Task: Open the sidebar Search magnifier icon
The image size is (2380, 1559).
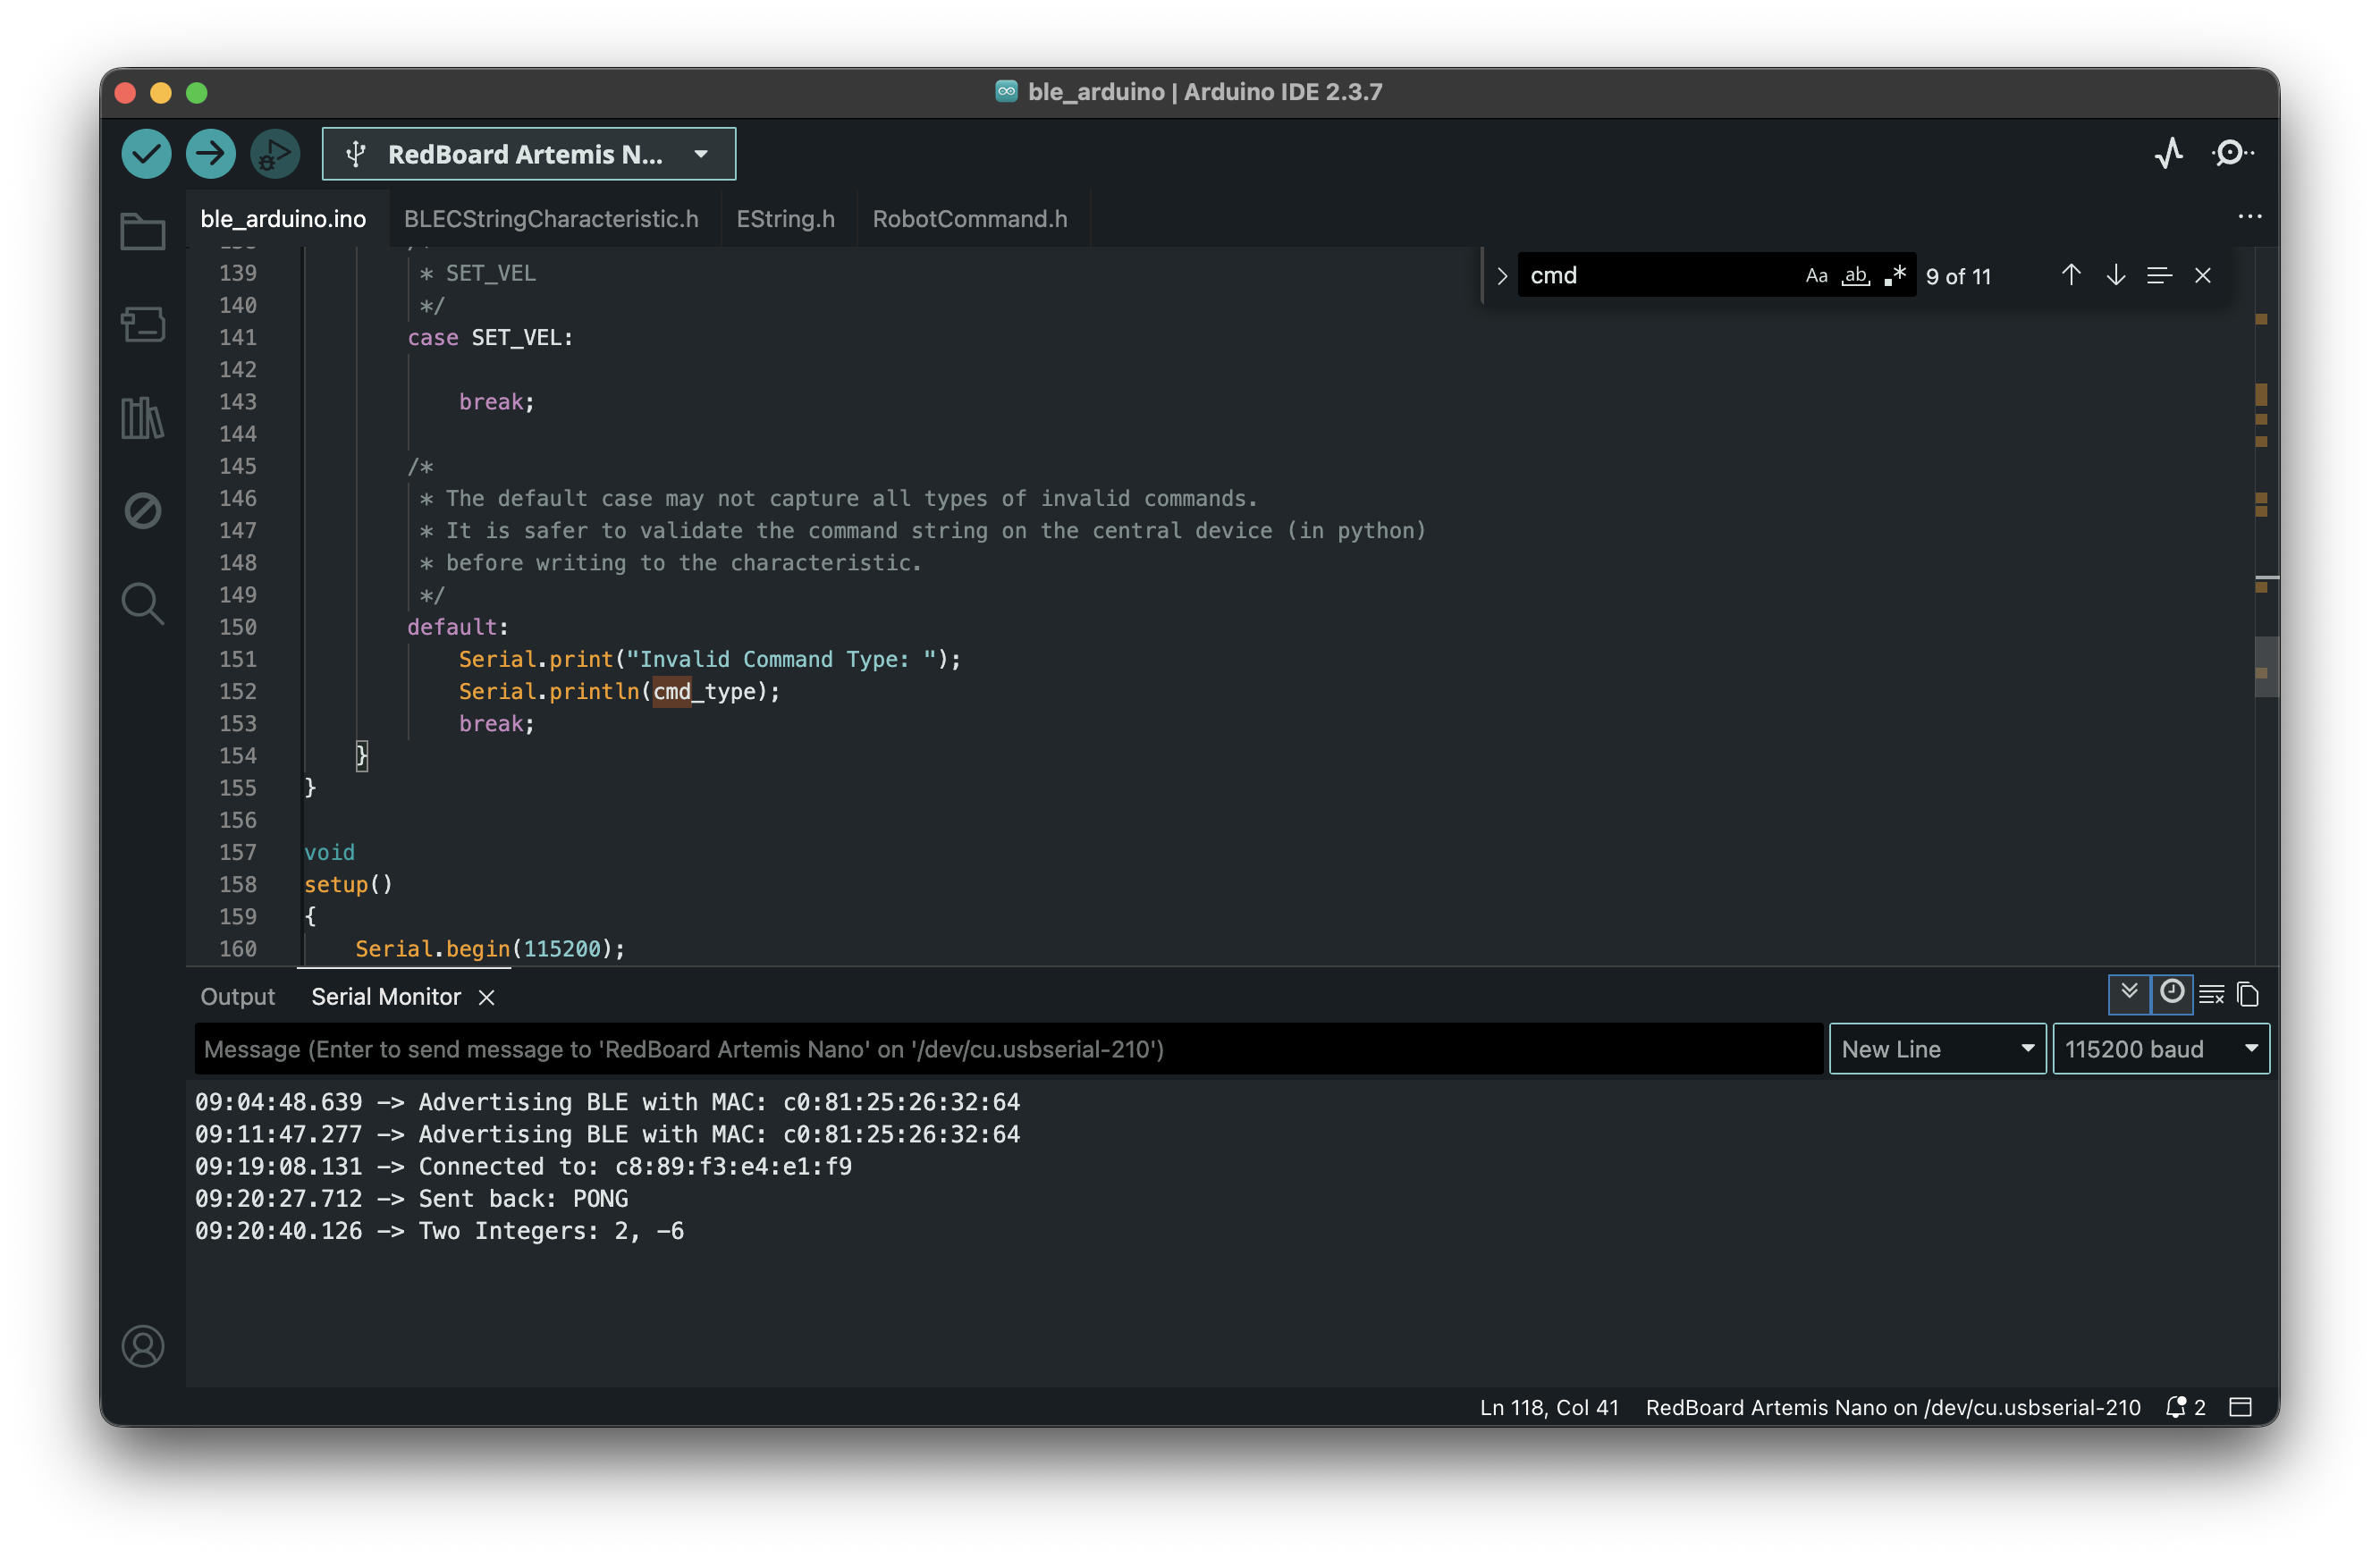Action: pos(143,604)
